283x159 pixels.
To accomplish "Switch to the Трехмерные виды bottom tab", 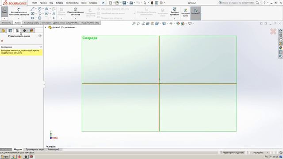I will [35, 149].
